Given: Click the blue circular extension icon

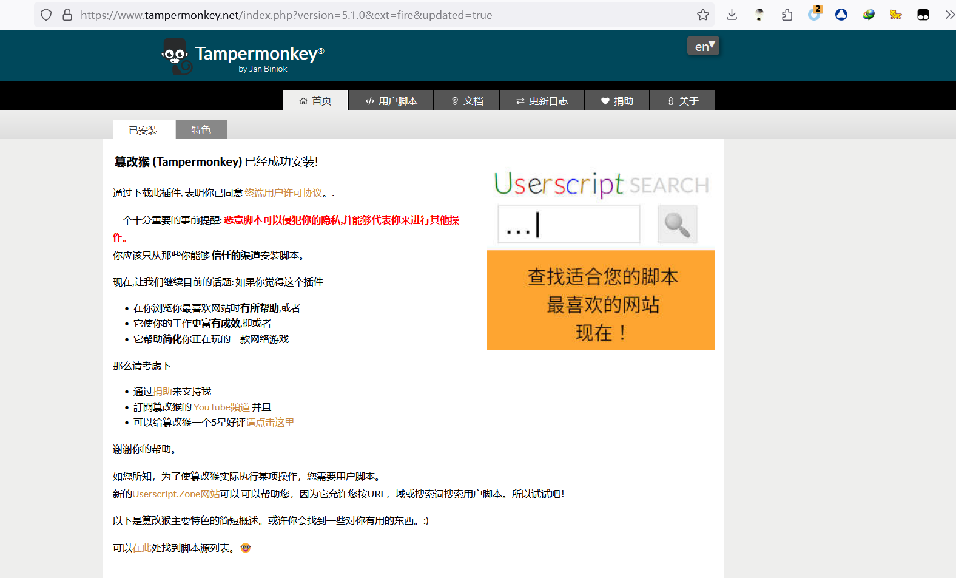Looking at the screenshot, I should [841, 15].
